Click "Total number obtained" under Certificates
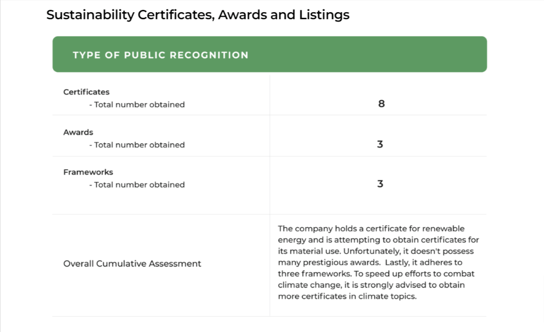 point(139,105)
